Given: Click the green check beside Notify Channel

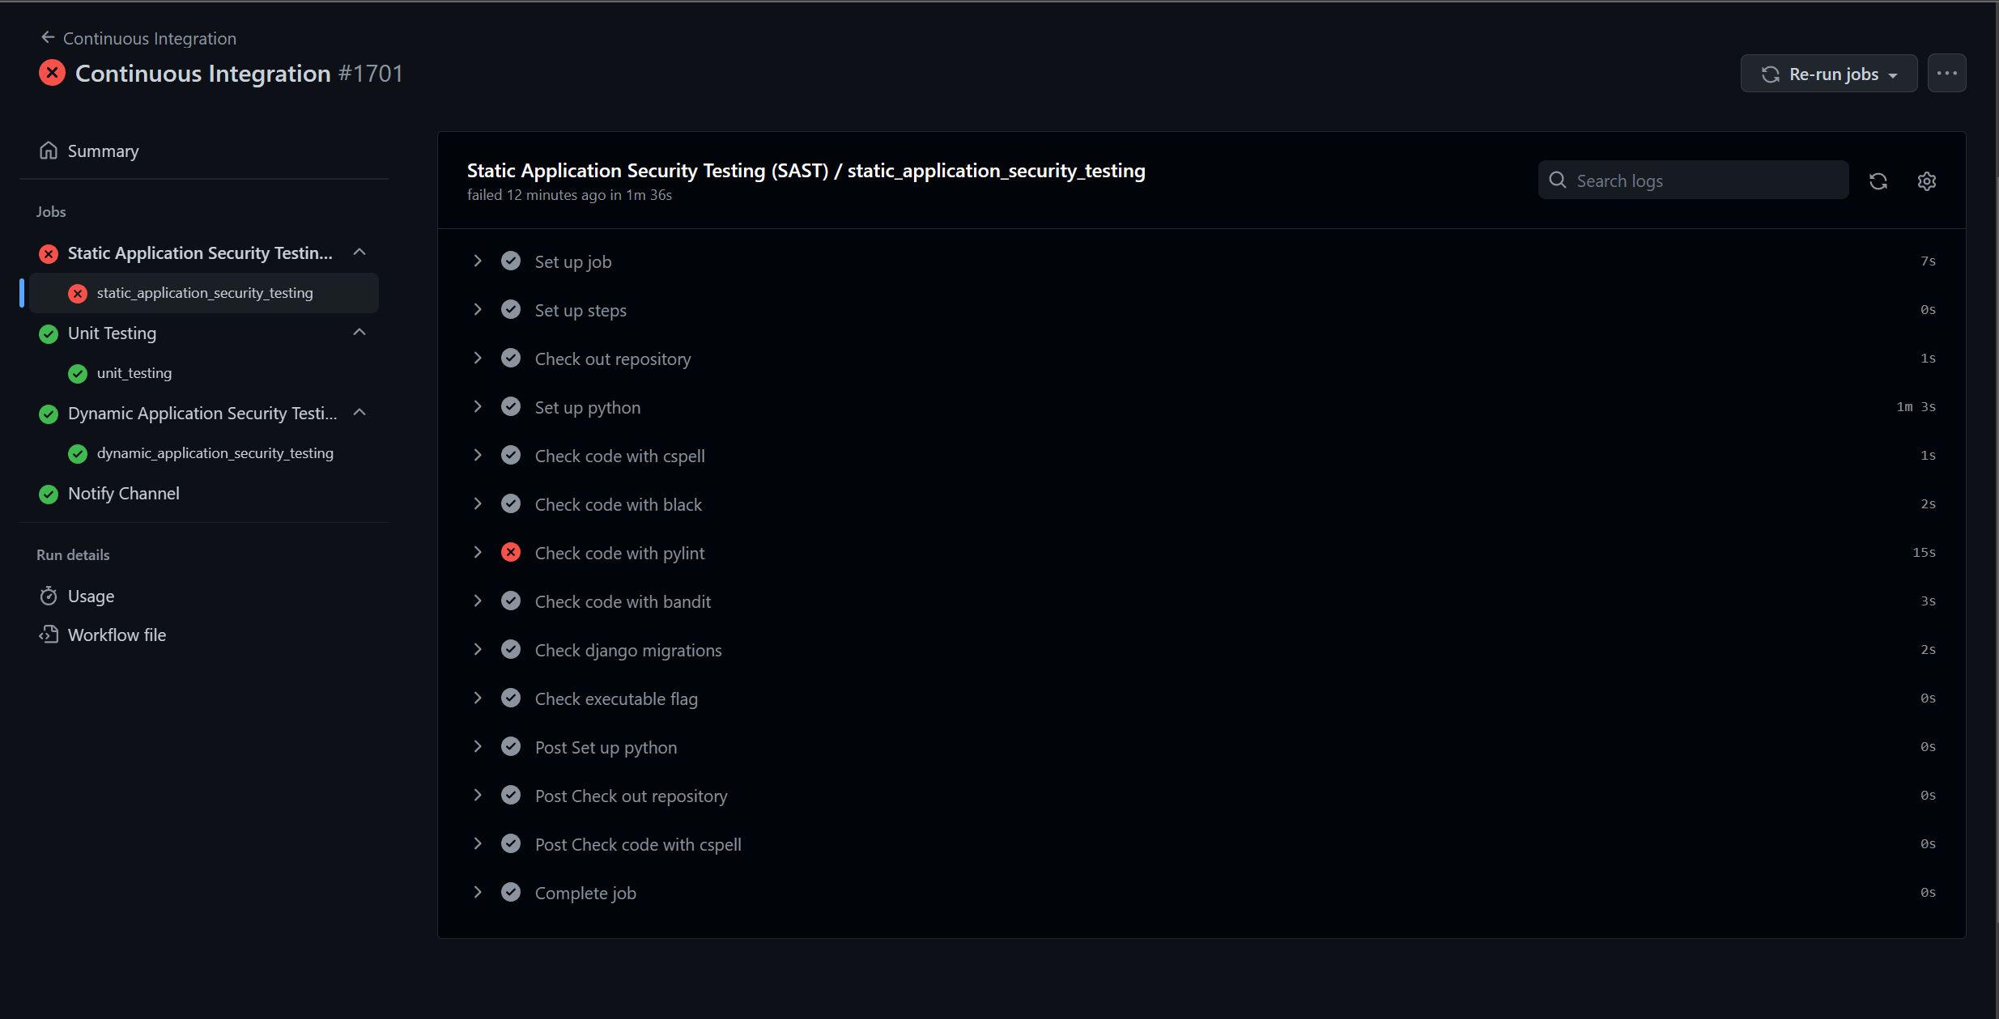Looking at the screenshot, I should tap(48, 494).
